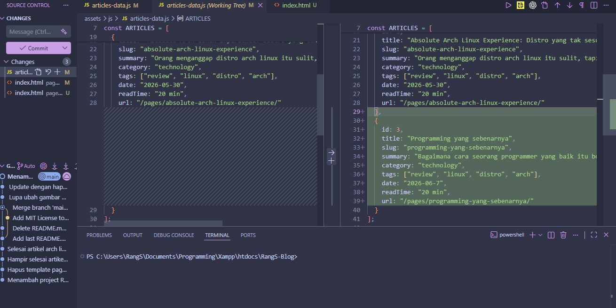
Task: Close the terminal panel
Action: 606,235
